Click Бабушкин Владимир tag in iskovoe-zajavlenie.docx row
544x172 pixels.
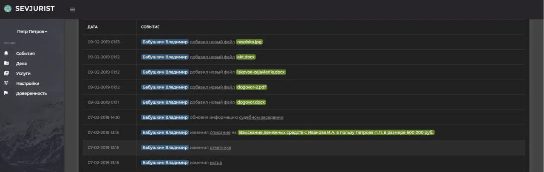pyautogui.click(x=165, y=72)
